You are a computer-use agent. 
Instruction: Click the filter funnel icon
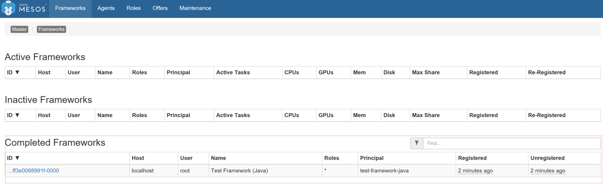417,143
